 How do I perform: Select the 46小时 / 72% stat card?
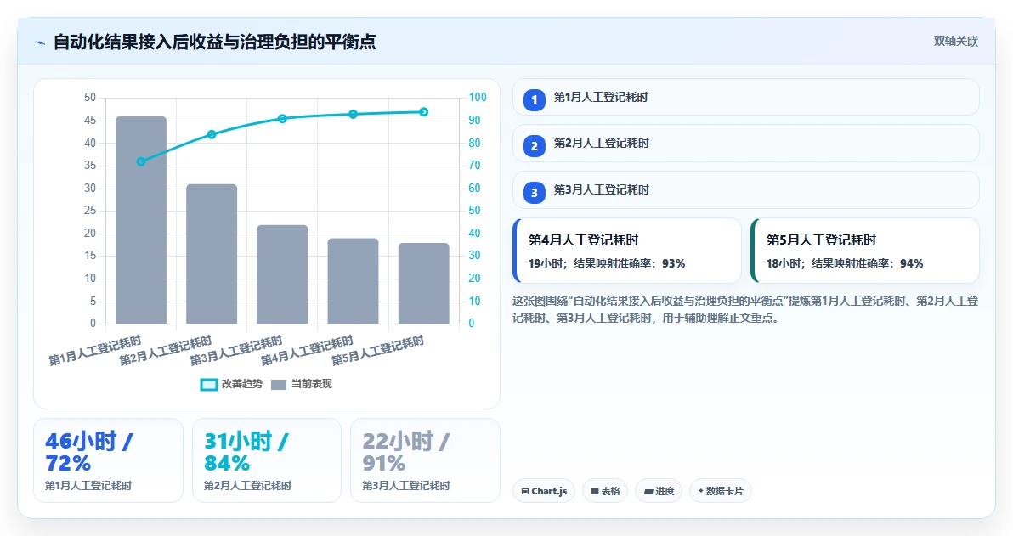109,460
